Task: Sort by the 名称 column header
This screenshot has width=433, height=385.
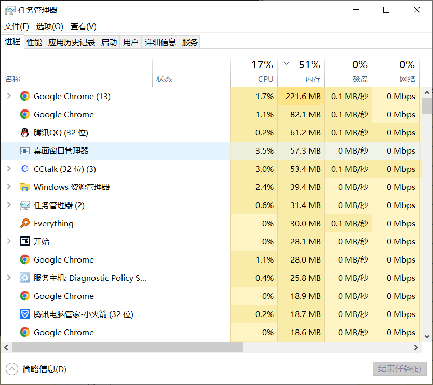Action: coord(77,73)
